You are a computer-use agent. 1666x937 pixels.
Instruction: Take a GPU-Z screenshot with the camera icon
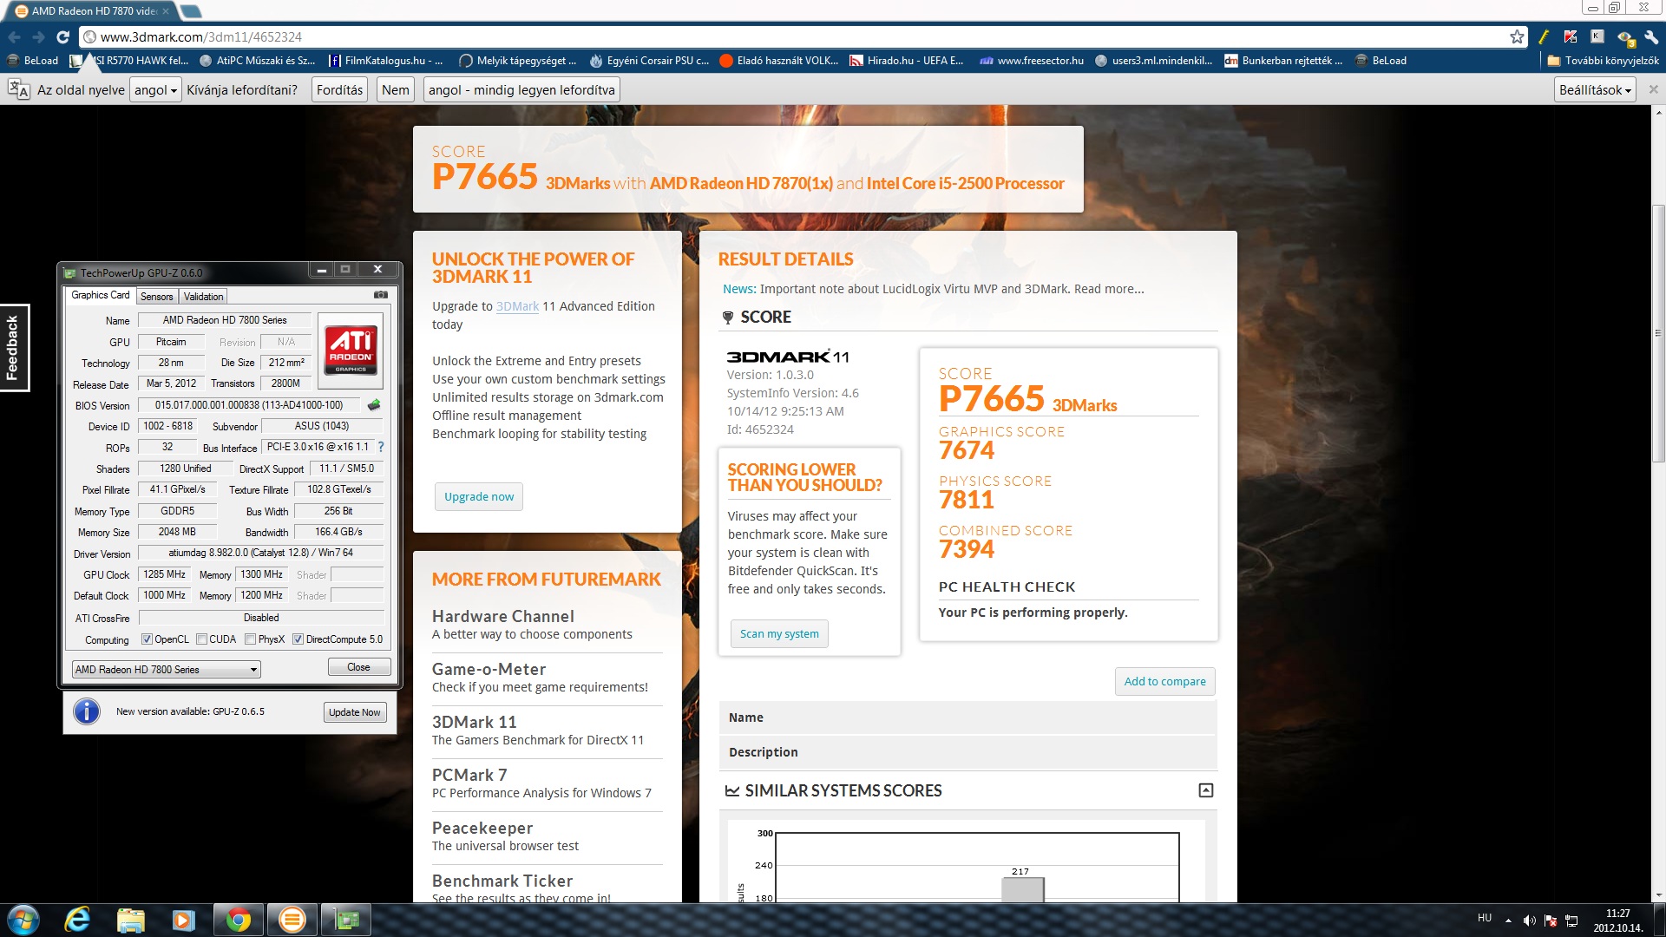click(380, 295)
